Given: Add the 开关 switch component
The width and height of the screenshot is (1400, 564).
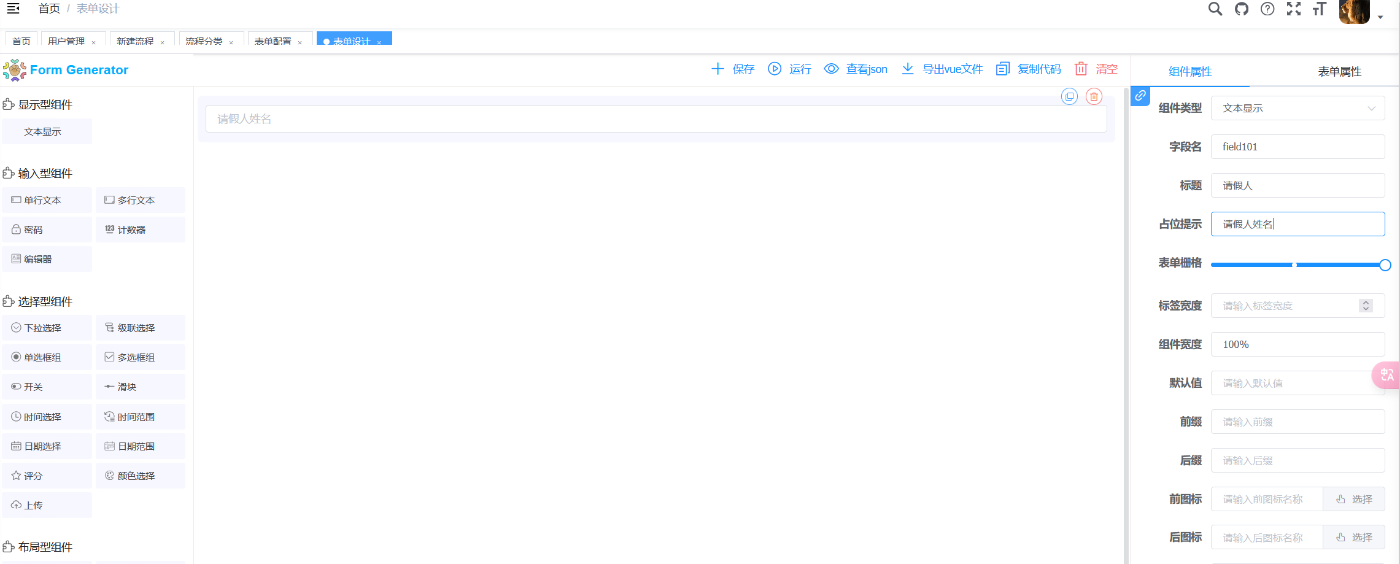Looking at the screenshot, I should pos(47,387).
